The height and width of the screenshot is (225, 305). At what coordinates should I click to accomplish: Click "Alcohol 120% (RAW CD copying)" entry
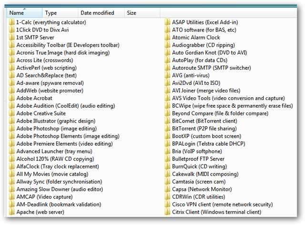point(55,159)
